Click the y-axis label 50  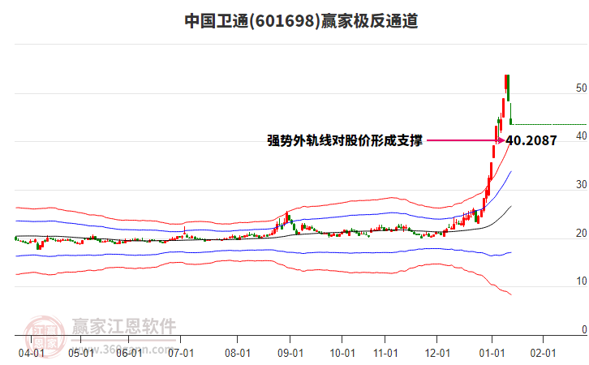(582, 88)
